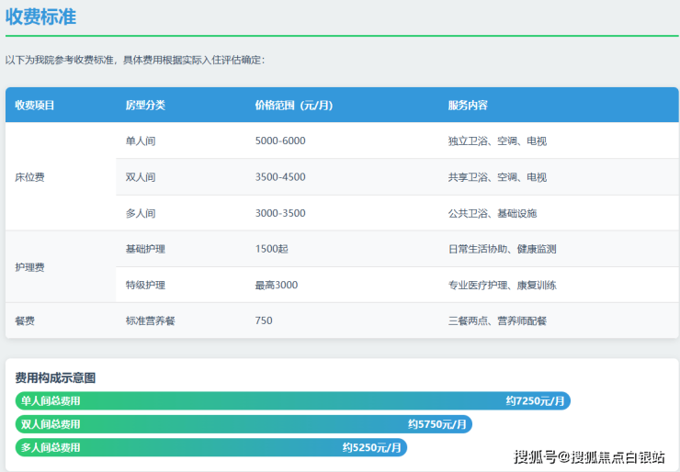680x472 pixels.
Task: Select the 服务内容 column header
Action: tap(468, 106)
